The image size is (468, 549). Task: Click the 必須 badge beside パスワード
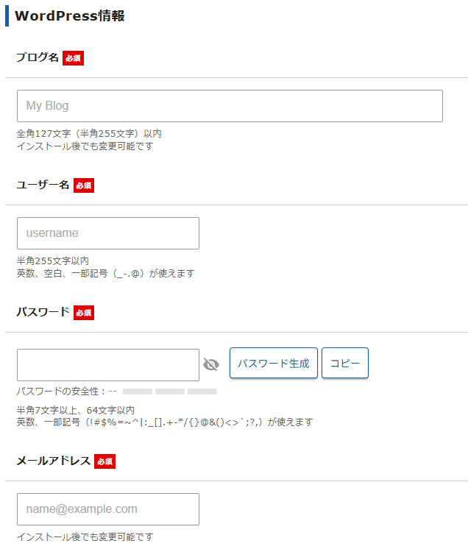pos(84,313)
